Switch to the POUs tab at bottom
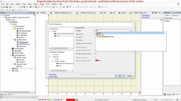The width and height of the screenshot is (181, 101). point(11,95)
